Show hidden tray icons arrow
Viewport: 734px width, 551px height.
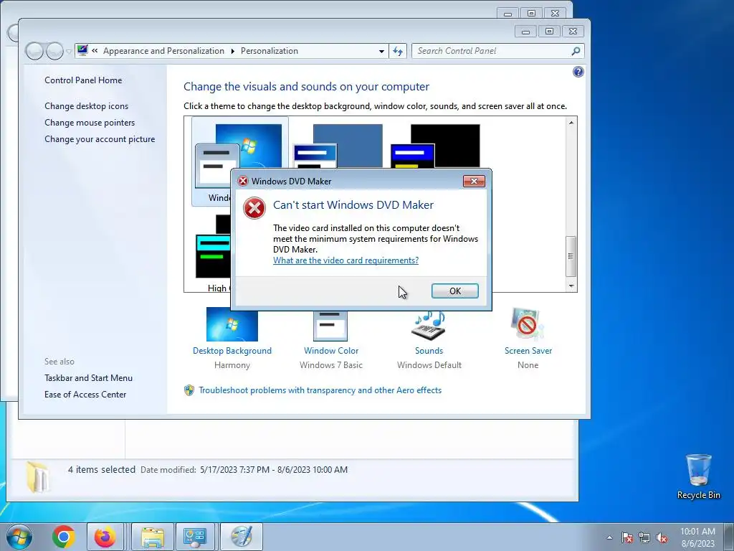coord(609,537)
